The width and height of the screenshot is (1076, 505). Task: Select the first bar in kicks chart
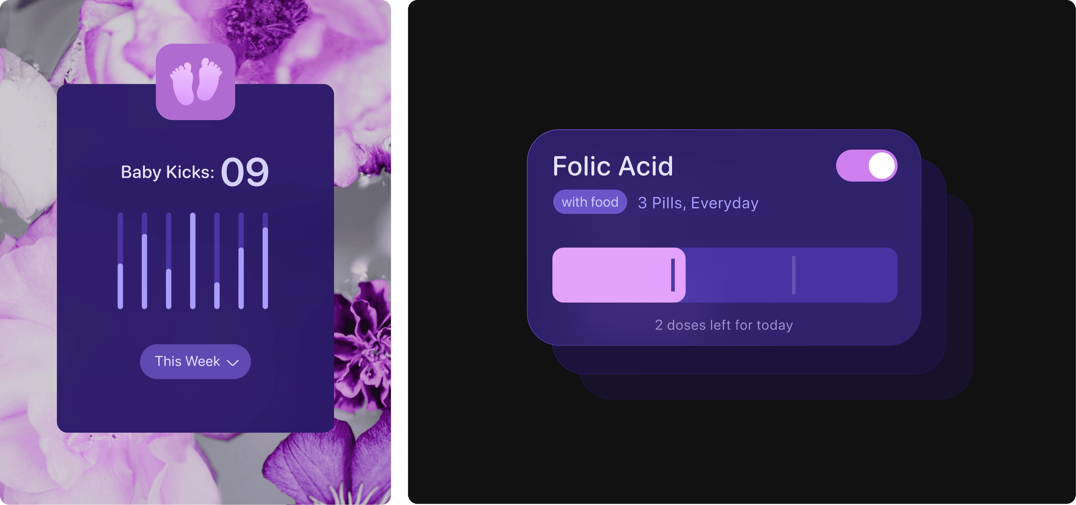[x=120, y=261]
